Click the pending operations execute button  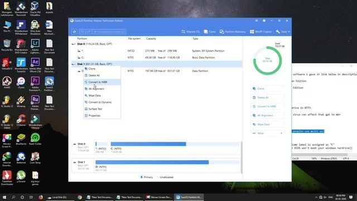109,32
